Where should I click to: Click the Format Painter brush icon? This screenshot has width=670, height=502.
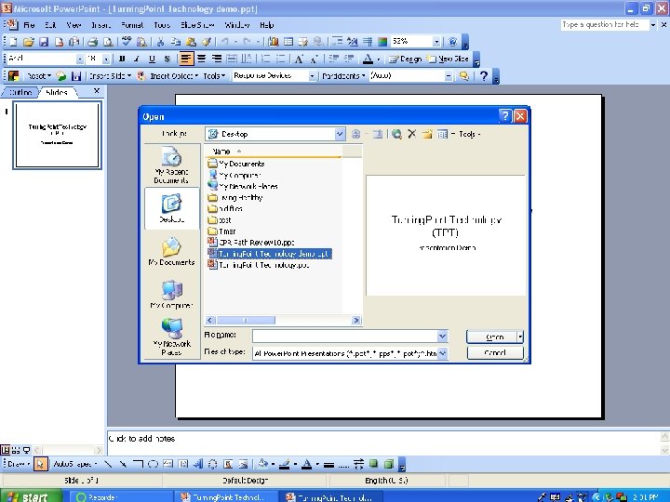[207, 42]
